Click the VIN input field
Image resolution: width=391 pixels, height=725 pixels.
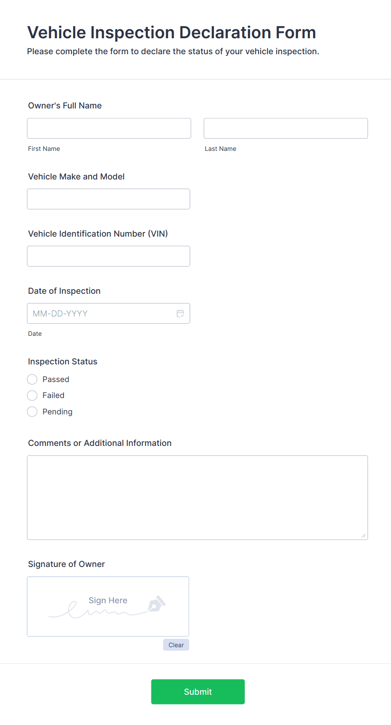click(108, 256)
